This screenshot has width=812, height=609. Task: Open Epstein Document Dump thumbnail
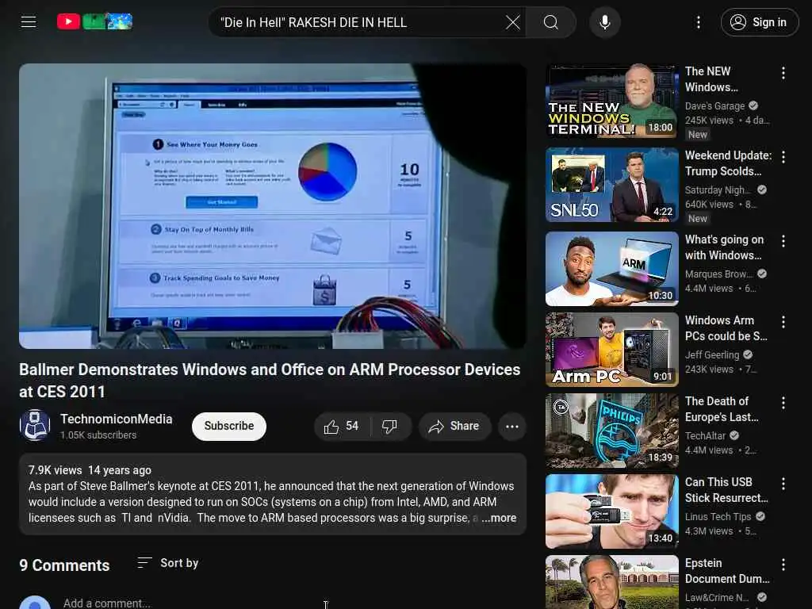tap(612, 582)
